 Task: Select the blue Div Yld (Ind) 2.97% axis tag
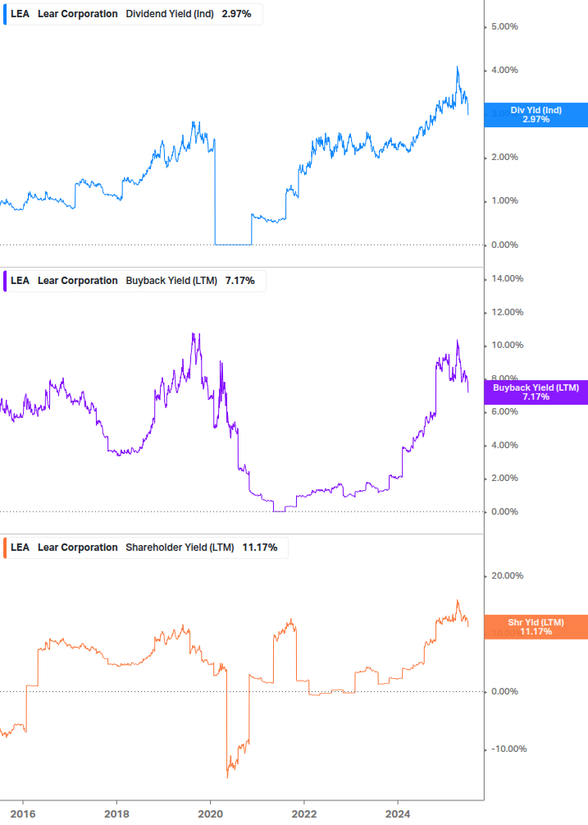(x=536, y=115)
